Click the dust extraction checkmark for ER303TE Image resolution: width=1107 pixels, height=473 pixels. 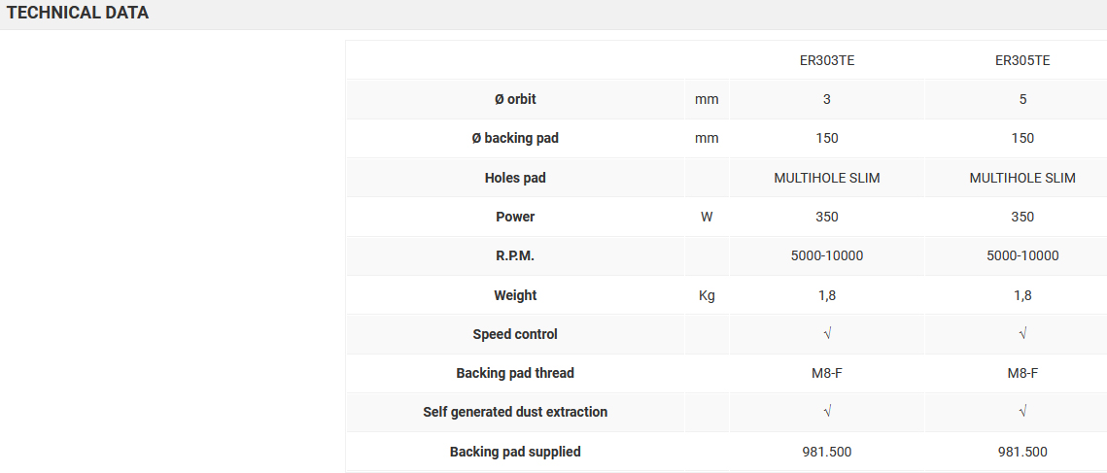pos(827,412)
